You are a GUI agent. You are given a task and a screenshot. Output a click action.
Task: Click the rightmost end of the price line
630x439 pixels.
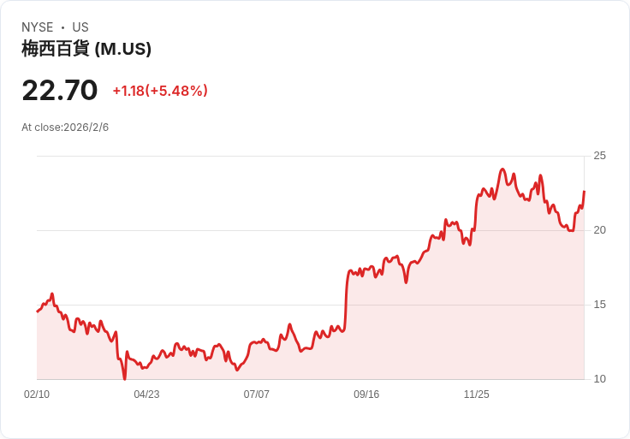pyautogui.click(x=584, y=192)
